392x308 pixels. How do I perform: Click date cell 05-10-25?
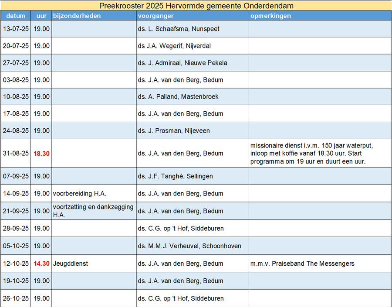[x=16, y=246]
